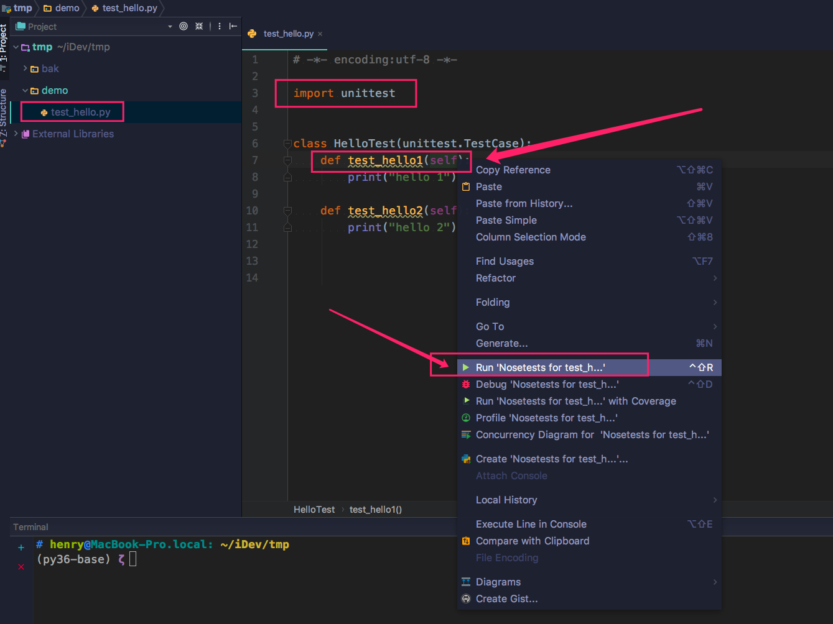Toggle the 1: Project side tool tab
This screenshot has width=833, height=624.
(x=4, y=47)
